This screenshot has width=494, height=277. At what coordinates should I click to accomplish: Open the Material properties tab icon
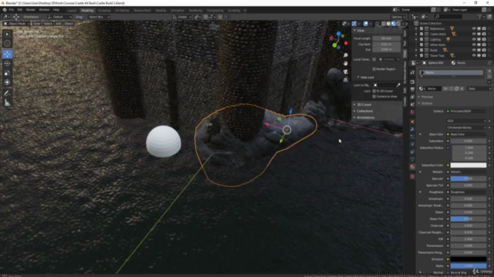(x=412, y=167)
